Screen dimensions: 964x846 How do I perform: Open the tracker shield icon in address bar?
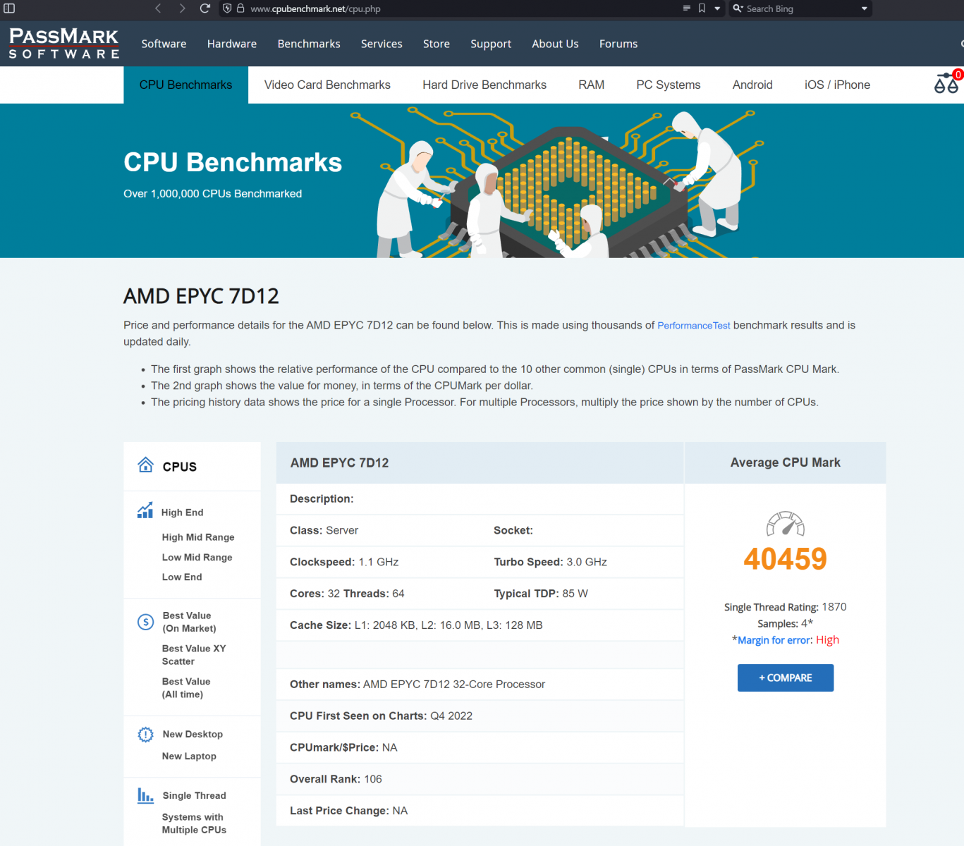click(x=227, y=8)
